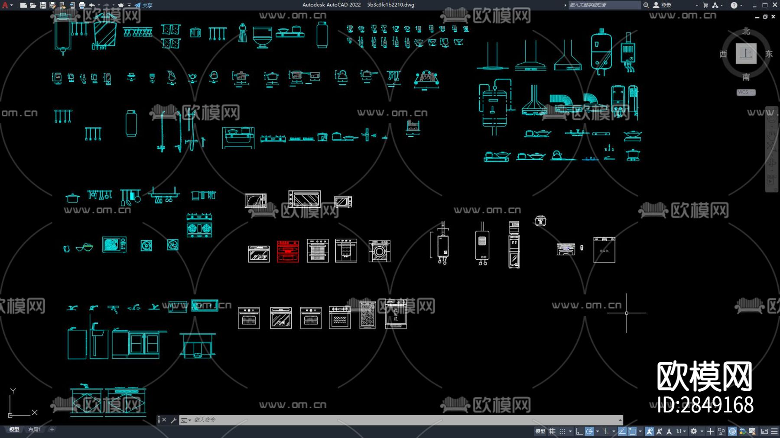This screenshot has width=780, height=438.
Task: Switch to the 模型 model tab
Action: [x=14, y=430]
